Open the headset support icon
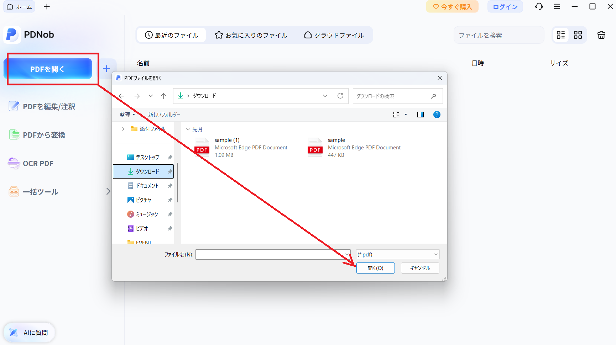 pyautogui.click(x=539, y=6)
